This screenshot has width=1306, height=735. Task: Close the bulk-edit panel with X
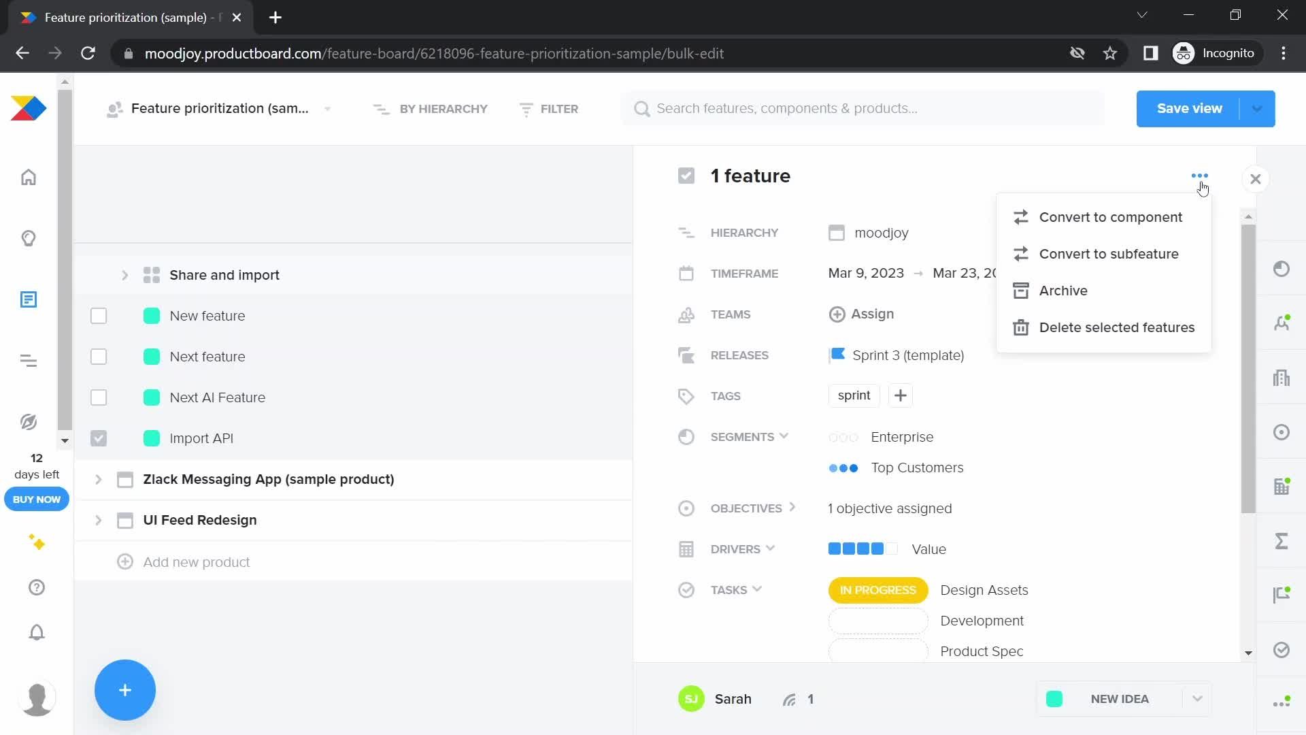point(1256,179)
